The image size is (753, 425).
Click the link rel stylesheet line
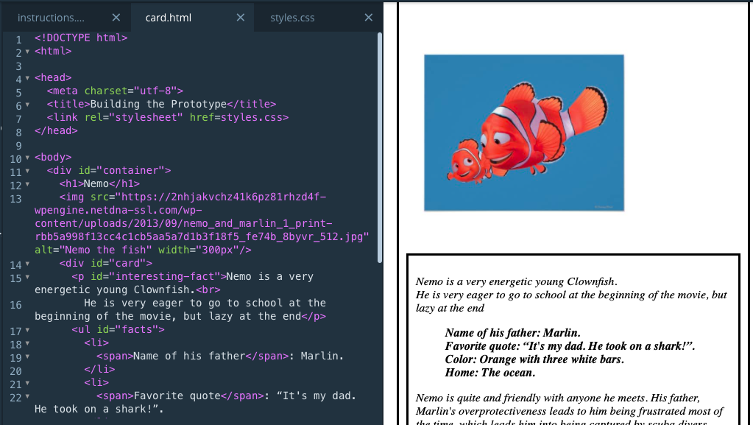point(168,117)
